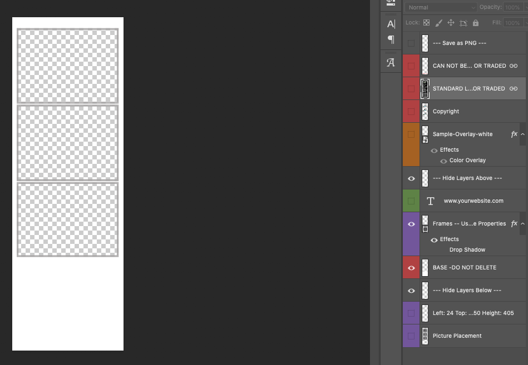Open the Normal blend mode dropdown
This screenshot has height=365, width=528.
pyautogui.click(x=441, y=7)
